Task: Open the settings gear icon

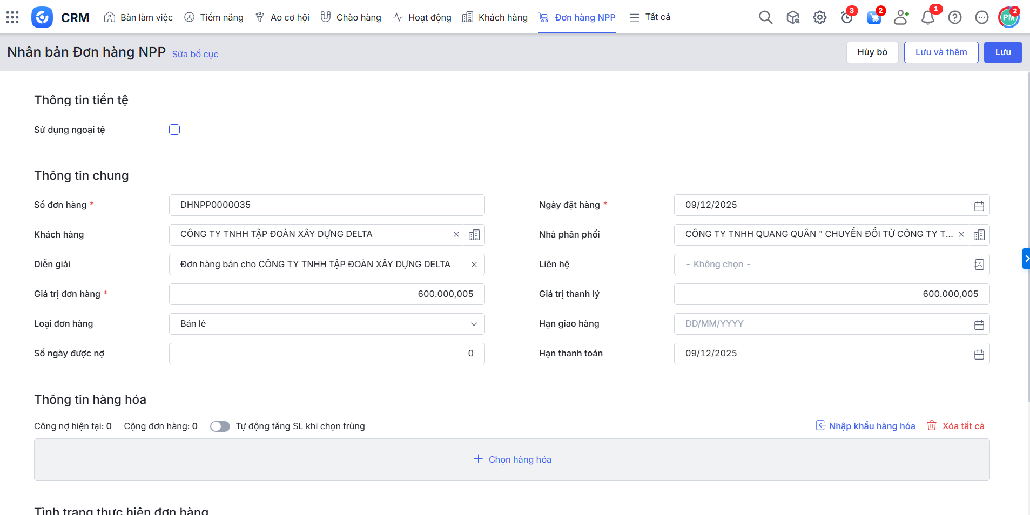Action: click(819, 17)
